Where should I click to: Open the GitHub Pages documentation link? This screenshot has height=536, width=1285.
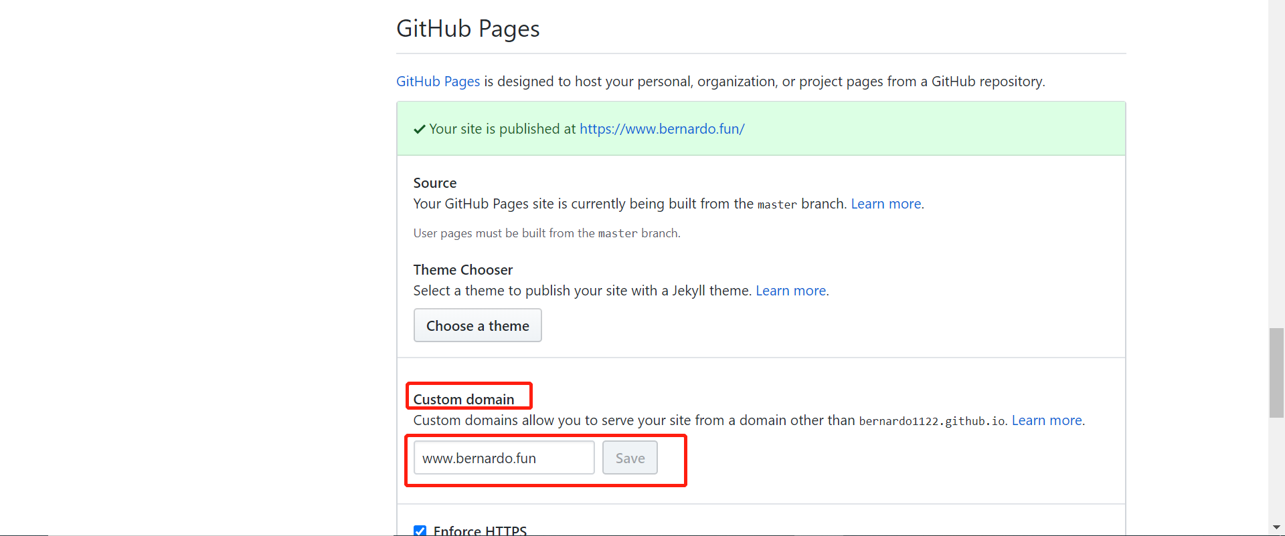tap(438, 82)
